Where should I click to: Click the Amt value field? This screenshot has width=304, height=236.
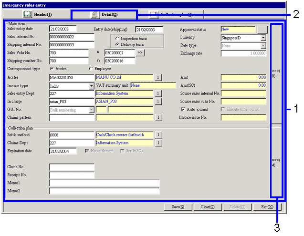coord(243,77)
